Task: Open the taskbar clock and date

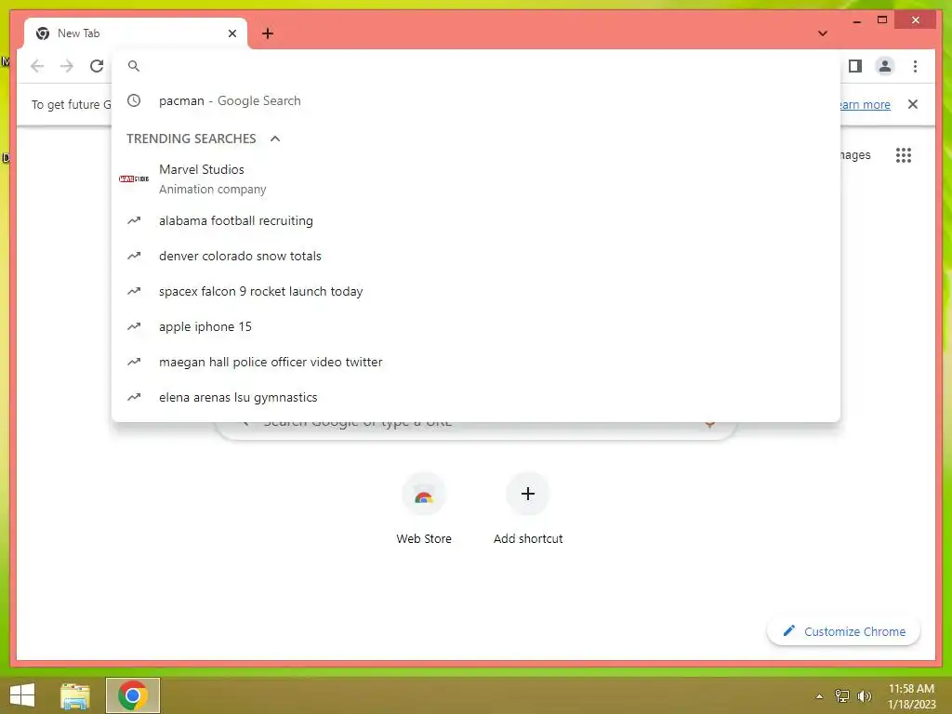Action: [x=911, y=696]
